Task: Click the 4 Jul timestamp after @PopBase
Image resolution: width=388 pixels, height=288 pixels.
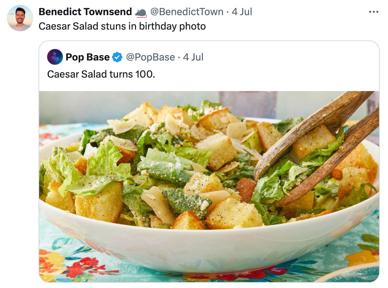Action: (x=193, y=57)
